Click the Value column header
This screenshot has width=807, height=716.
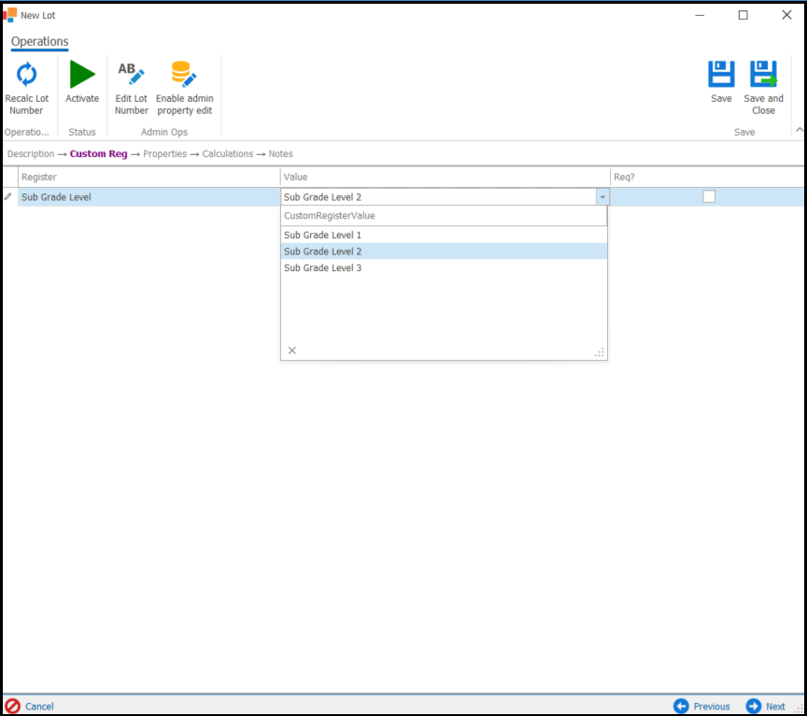pos(446,177)
